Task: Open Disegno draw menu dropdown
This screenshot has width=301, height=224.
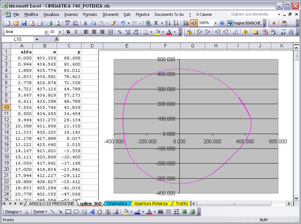Action: [x=13, y=212]
